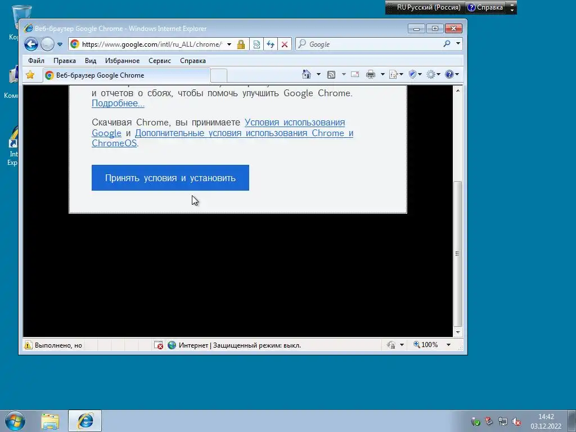Open the Page menu icon
Viewport: 576px width, 432px height.
(396, 75)
